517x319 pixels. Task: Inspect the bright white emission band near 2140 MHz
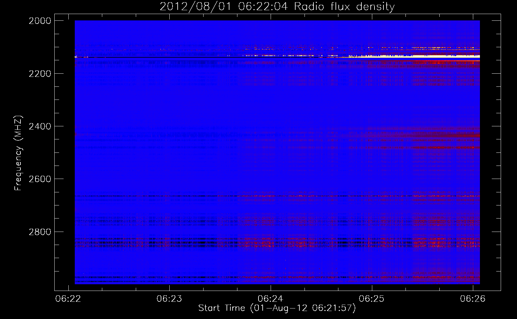(x=414, y=56)
